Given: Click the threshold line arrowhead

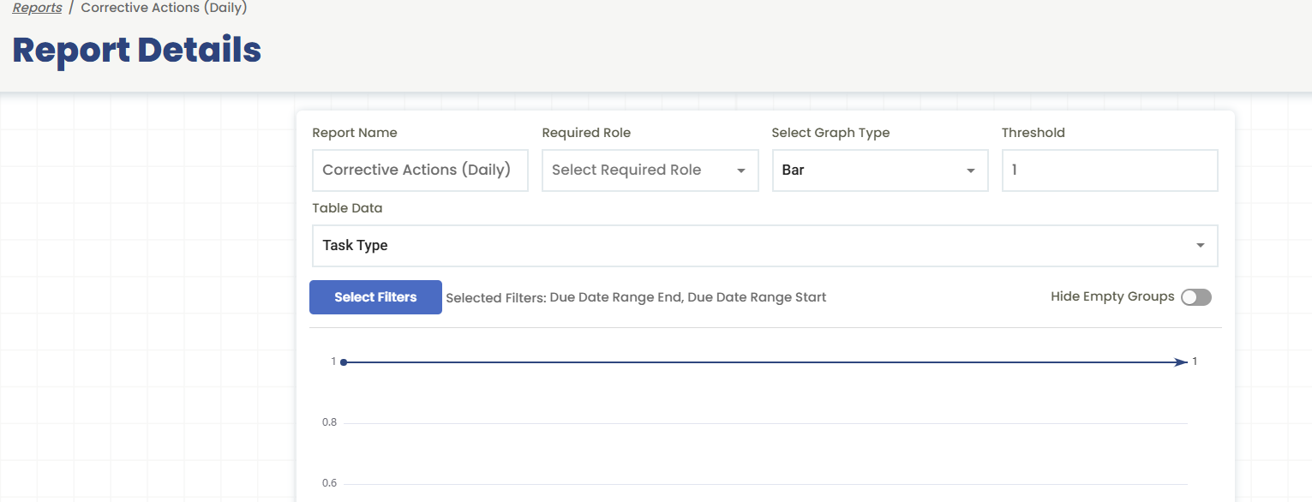Looking at the screenshot, I should click(x=1182, y=362).
